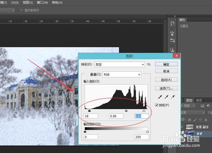Open the 通道(C) dropdown showing RGB
The width and height of the screenshot is (212, 153).
pyautogui.click(x=122, y=75)
